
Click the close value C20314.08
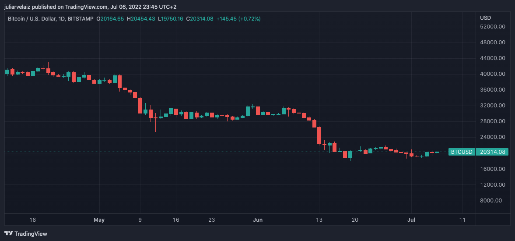(200, 18)
